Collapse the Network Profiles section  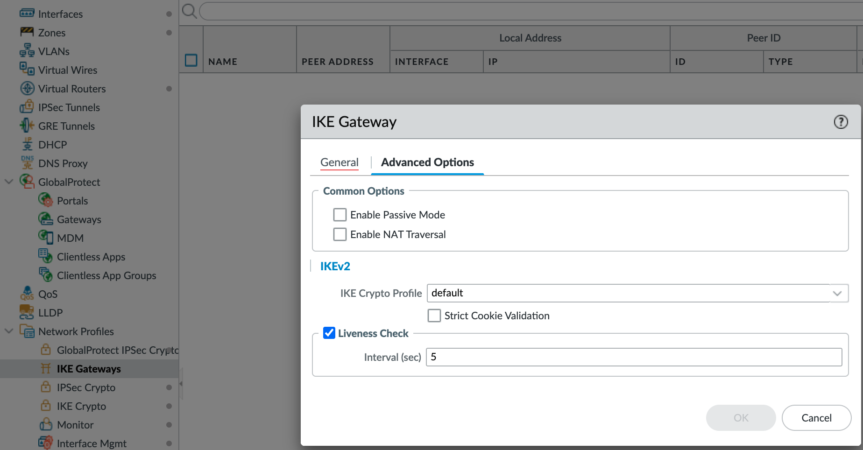point(9,331)
